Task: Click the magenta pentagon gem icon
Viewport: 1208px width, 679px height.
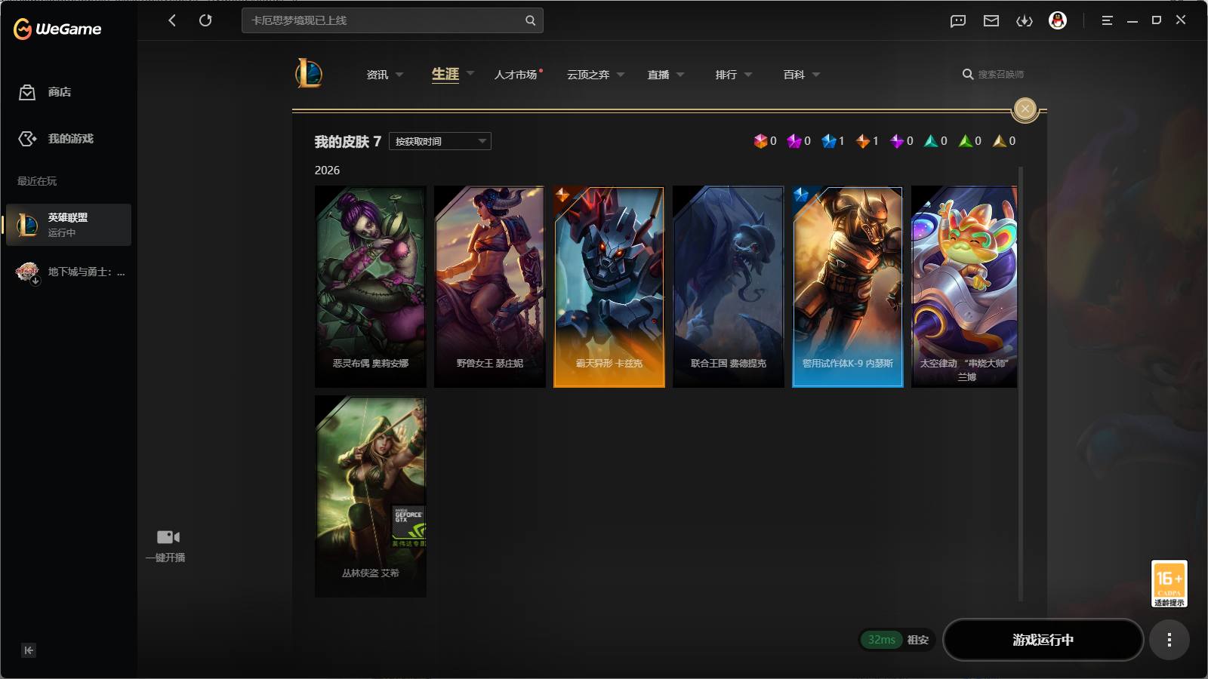Action: [x=794, y=141]
